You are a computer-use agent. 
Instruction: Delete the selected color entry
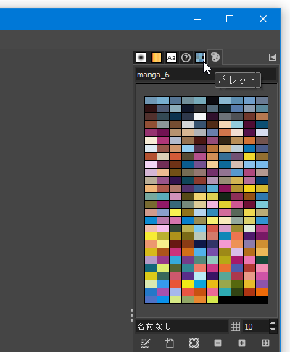[x=194, y=343]
